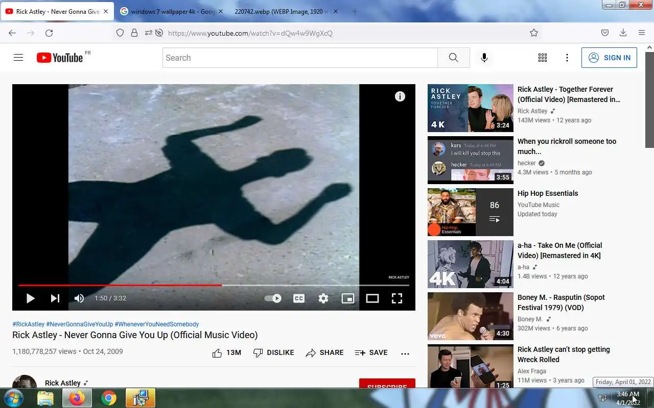Bookmark this page with the star

(x=534, y=33)
